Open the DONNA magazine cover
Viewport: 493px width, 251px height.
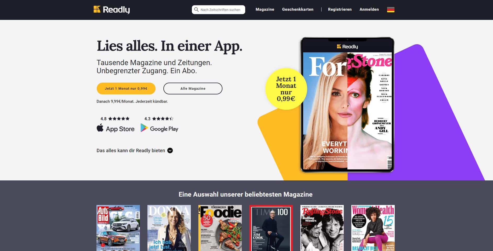pyautogui.click(x=169, y=228)
